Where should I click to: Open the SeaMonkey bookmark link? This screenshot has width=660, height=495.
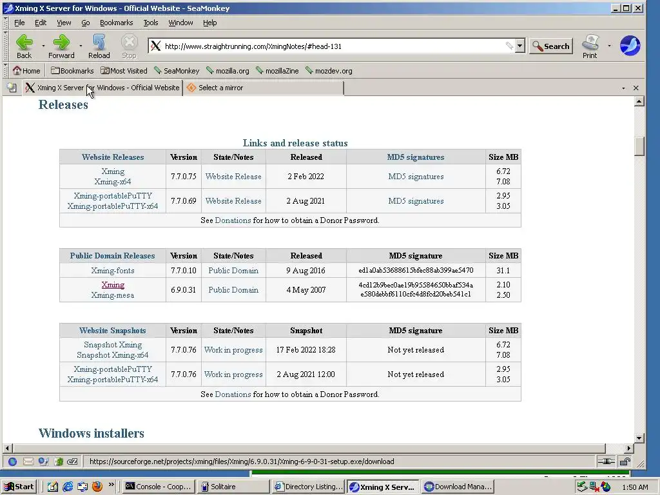177,71
